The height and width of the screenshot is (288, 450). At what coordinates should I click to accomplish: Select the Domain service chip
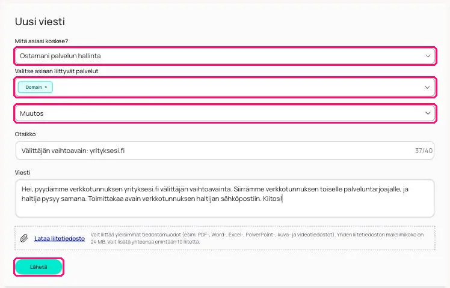click(35, 88)
